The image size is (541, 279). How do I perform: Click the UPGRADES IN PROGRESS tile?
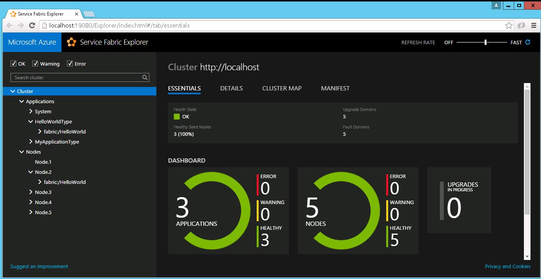(459, 200)
